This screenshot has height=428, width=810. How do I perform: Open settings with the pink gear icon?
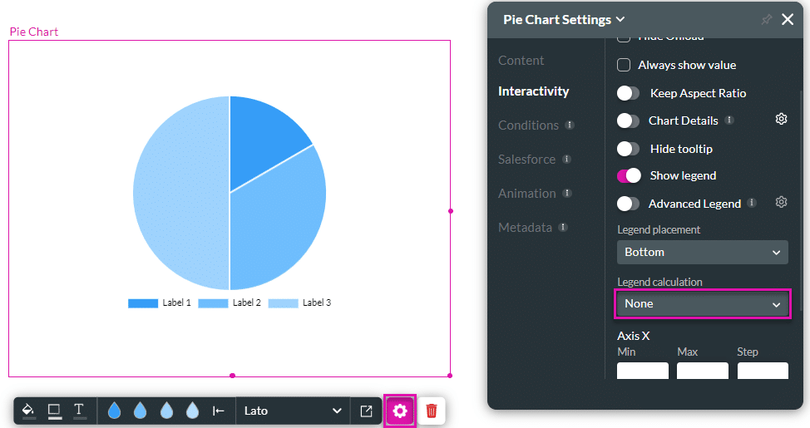[400, 411]
